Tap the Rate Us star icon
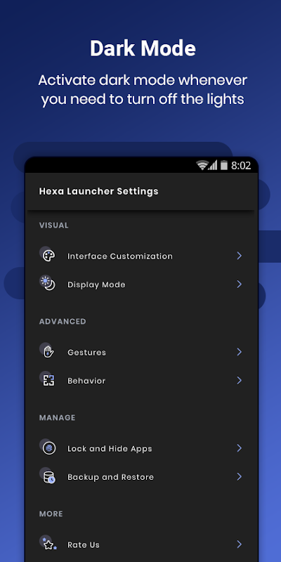 (x=49, y=545)
